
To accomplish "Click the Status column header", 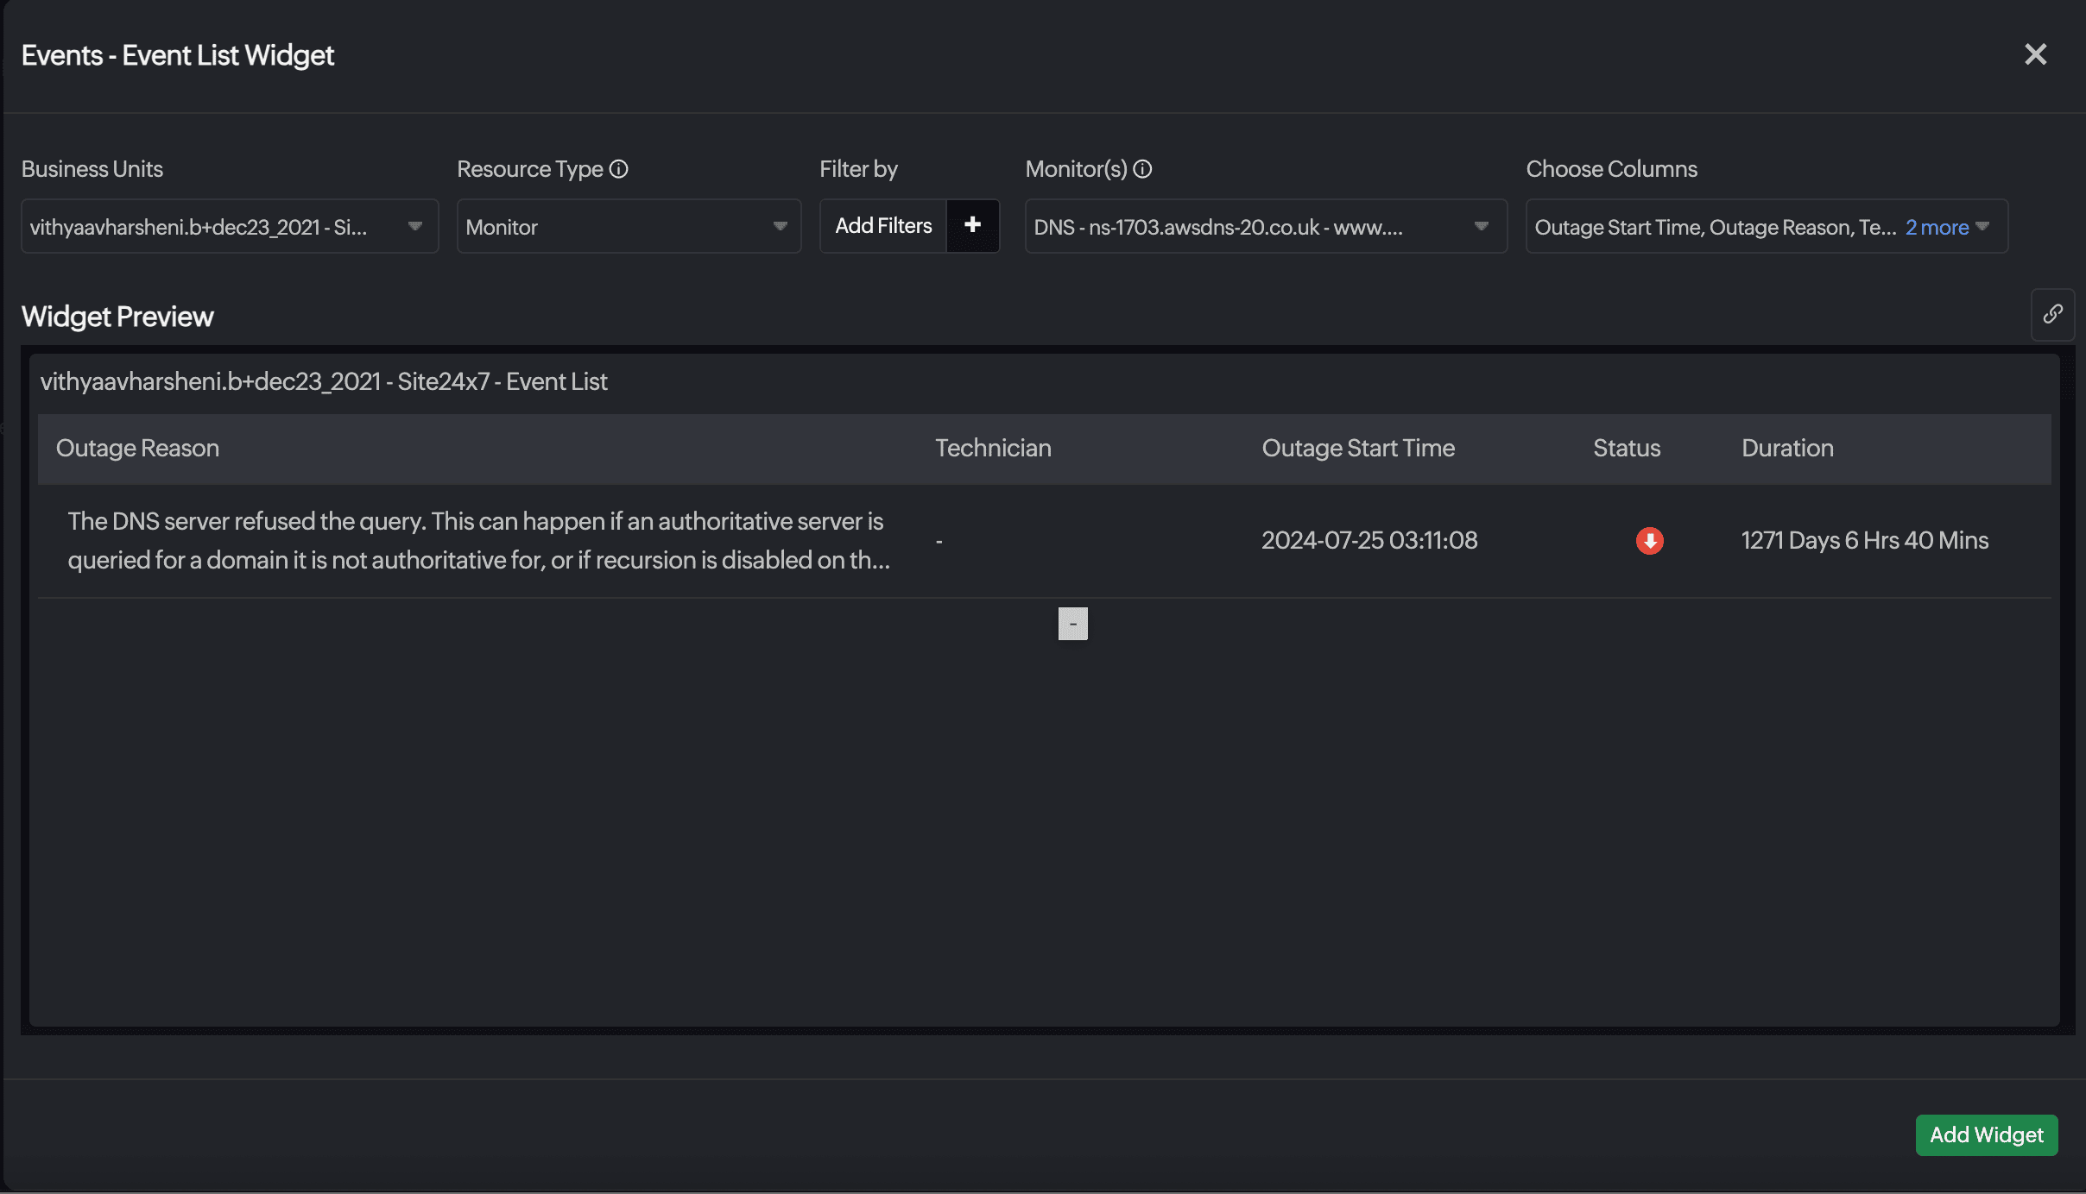I will coord(1626,448).
